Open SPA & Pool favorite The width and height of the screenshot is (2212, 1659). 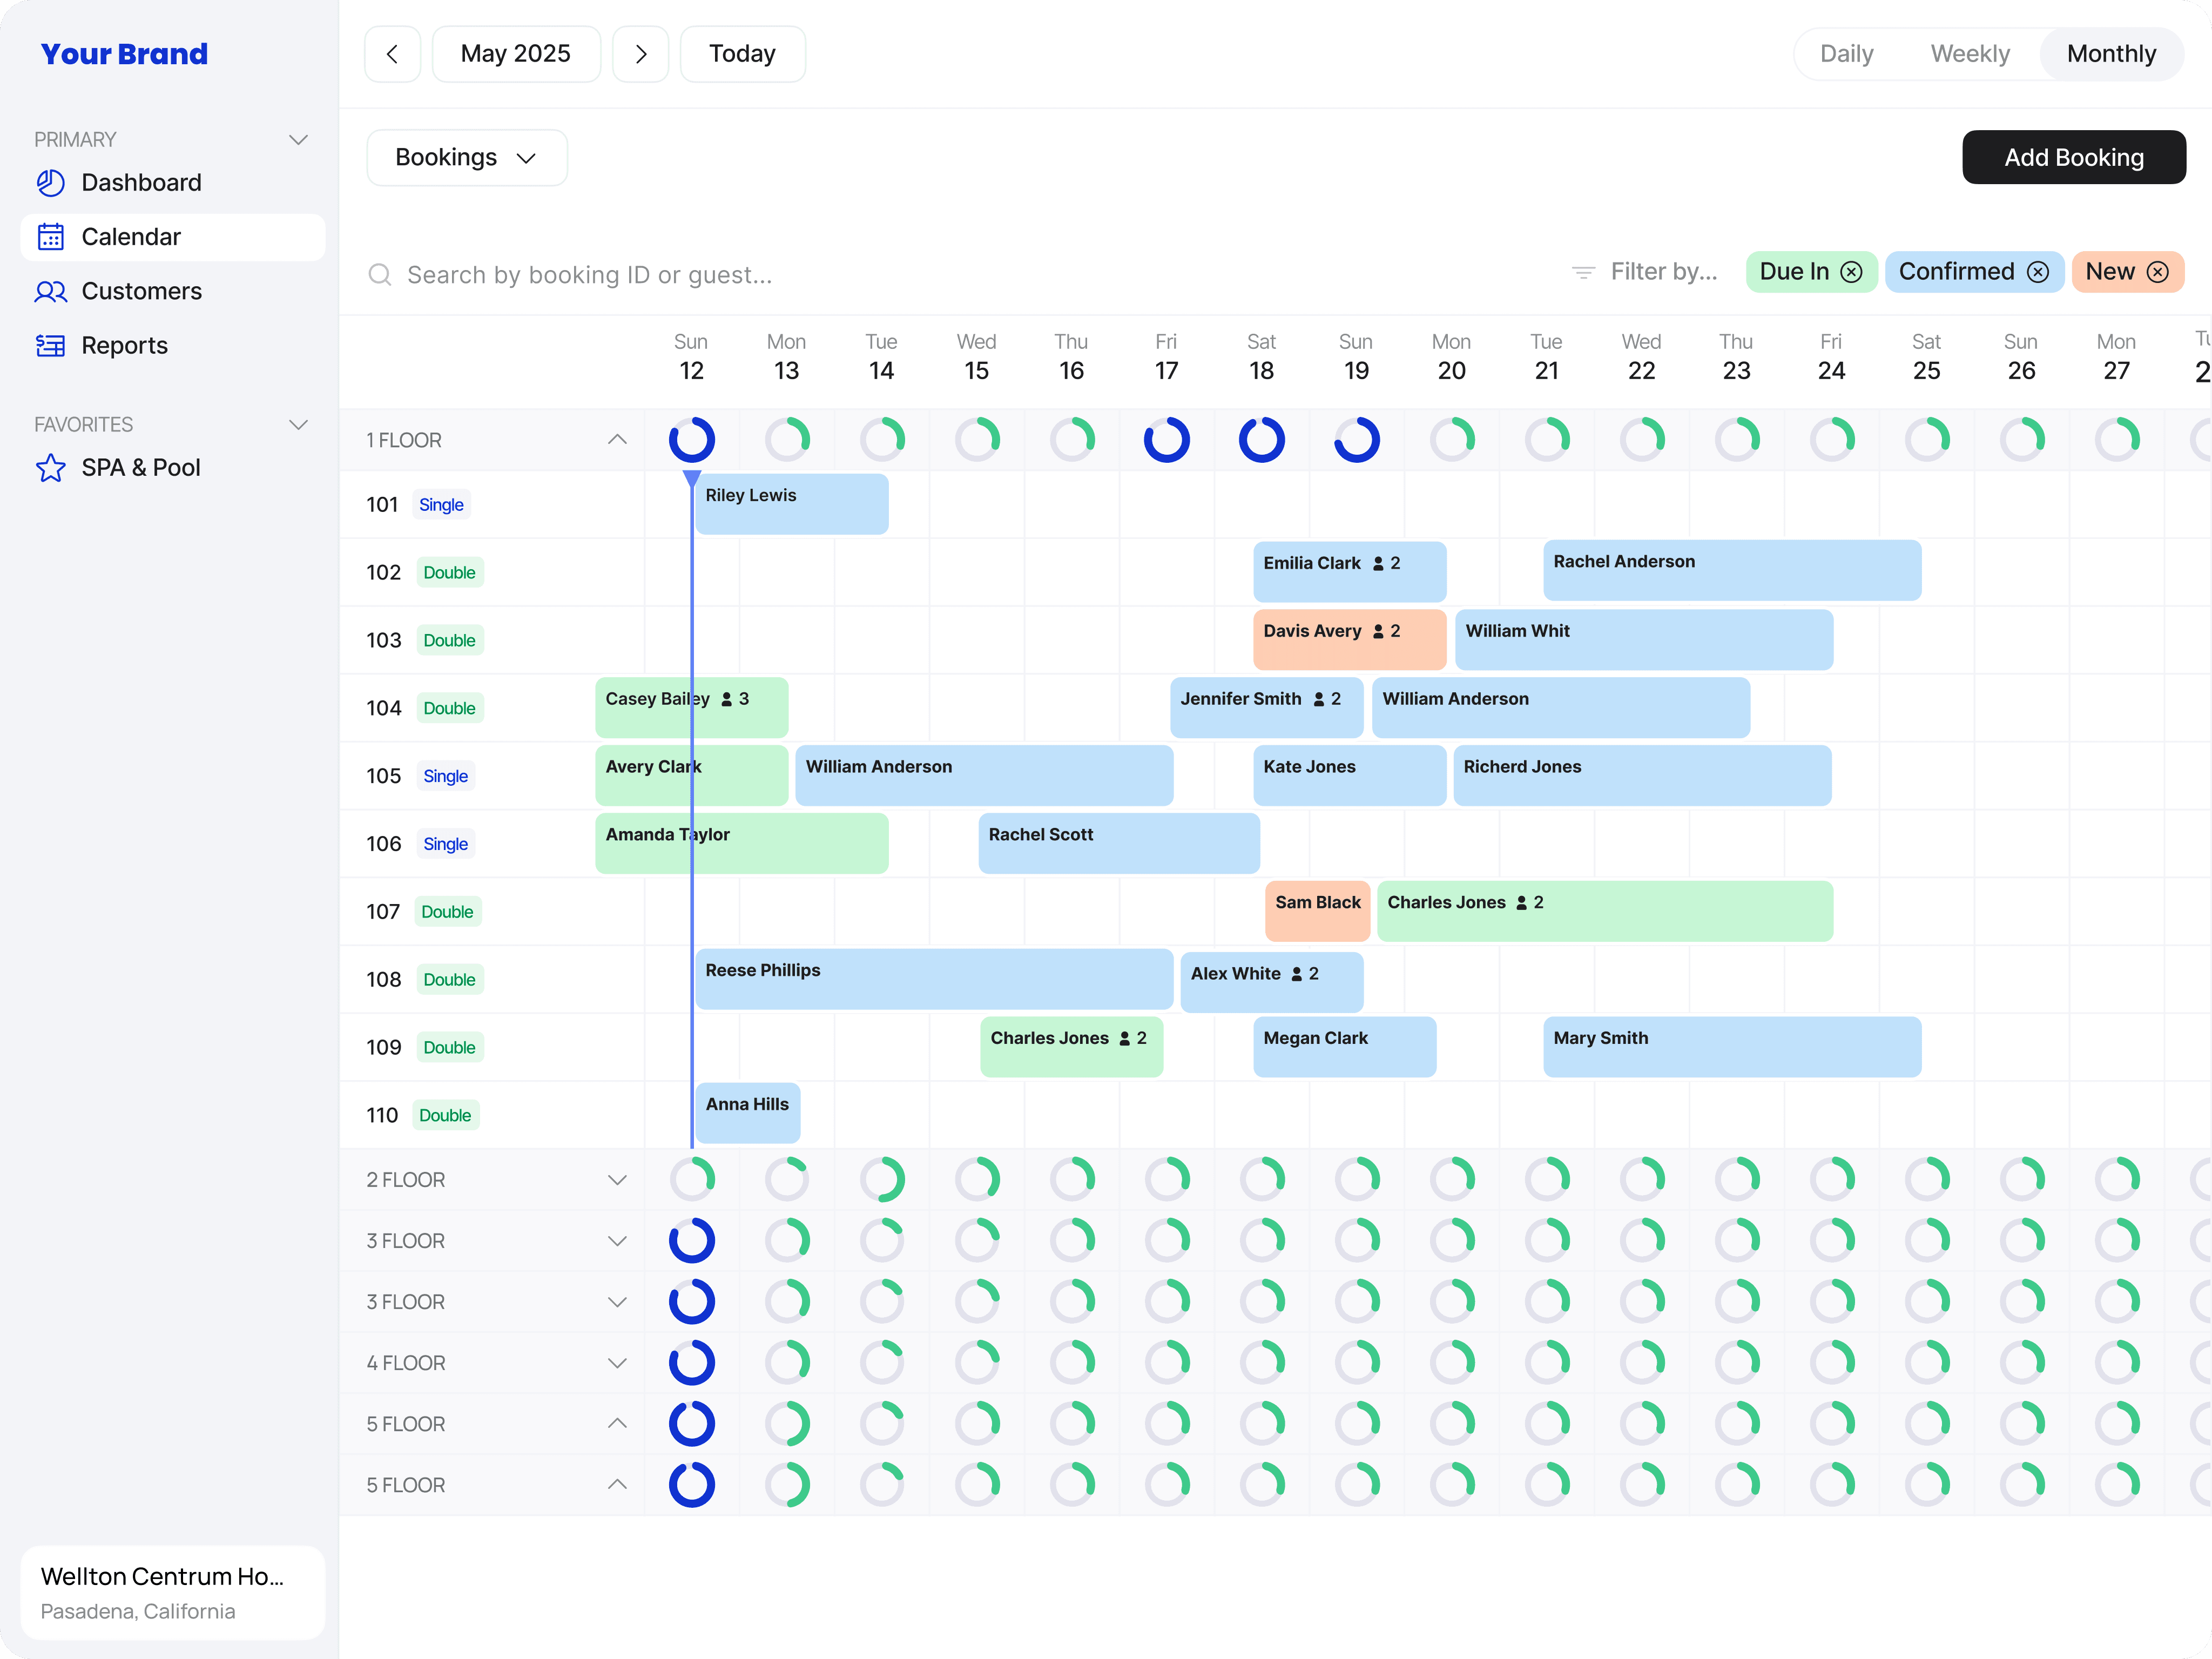tap(172, 468)
